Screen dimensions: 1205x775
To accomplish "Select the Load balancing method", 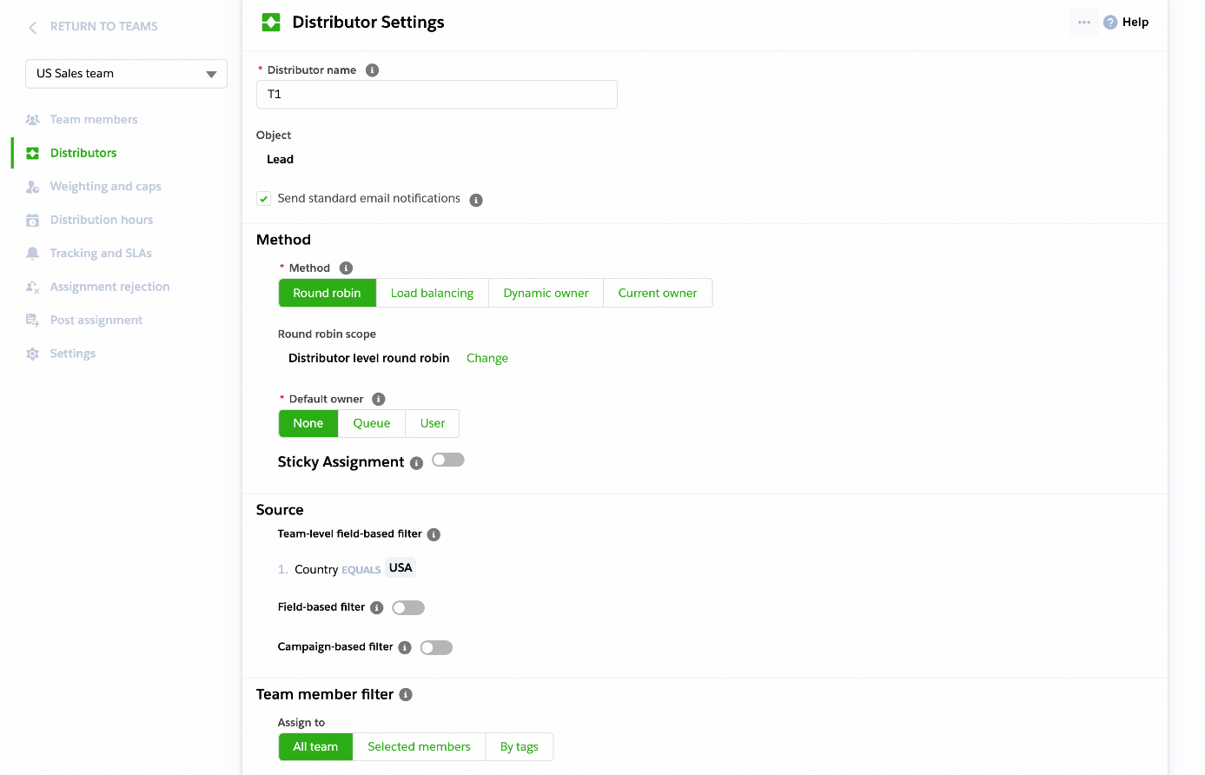I will tap(433, 294).
